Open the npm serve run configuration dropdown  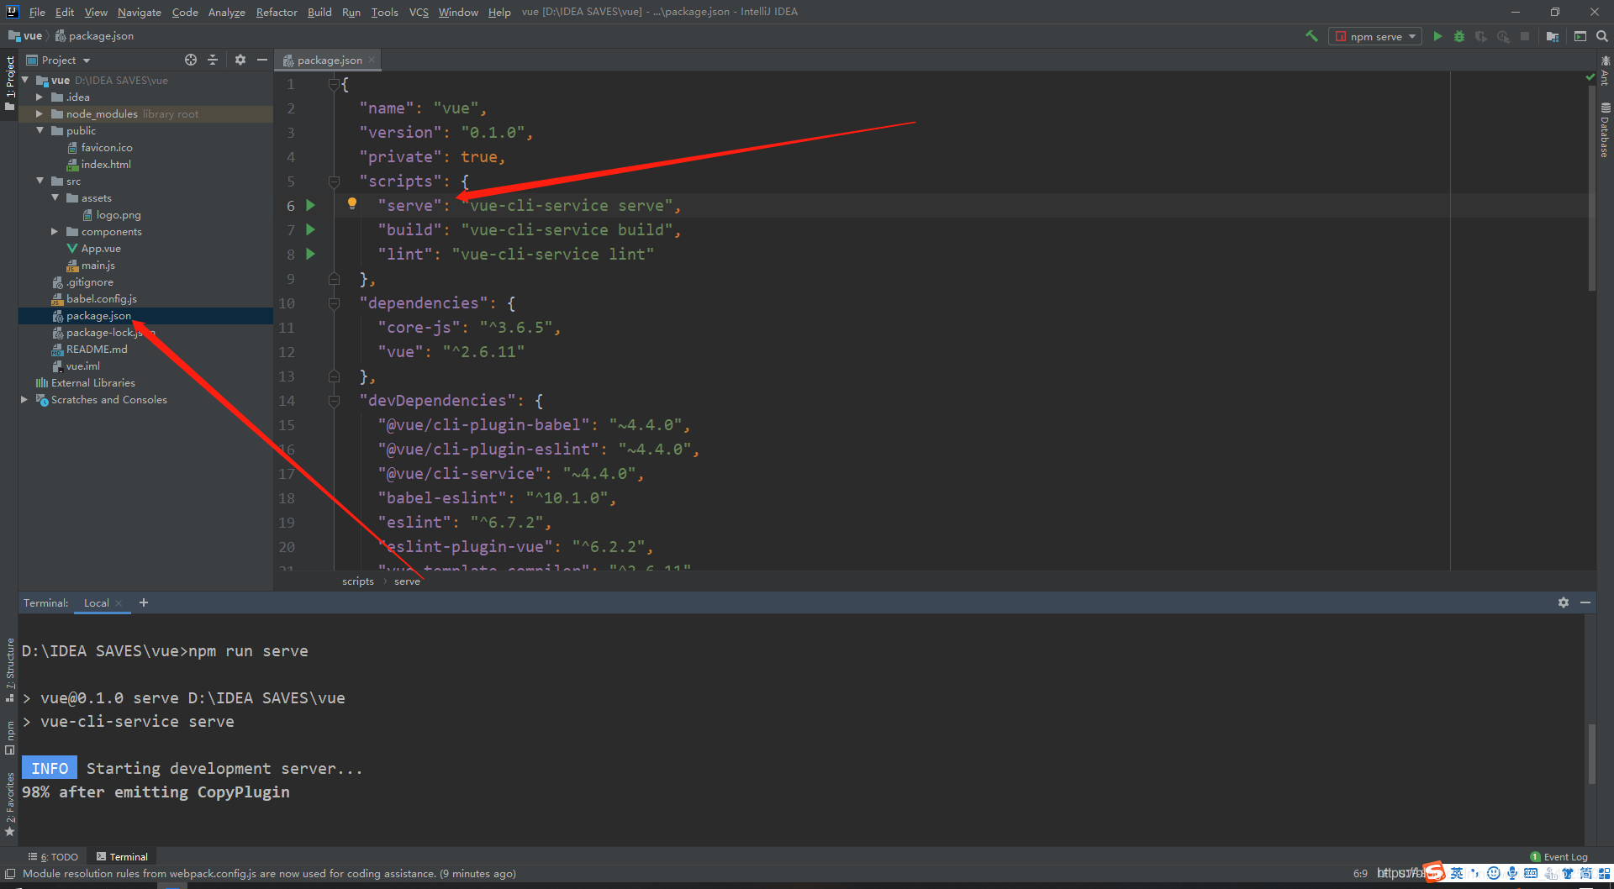tap(1375, 36)
